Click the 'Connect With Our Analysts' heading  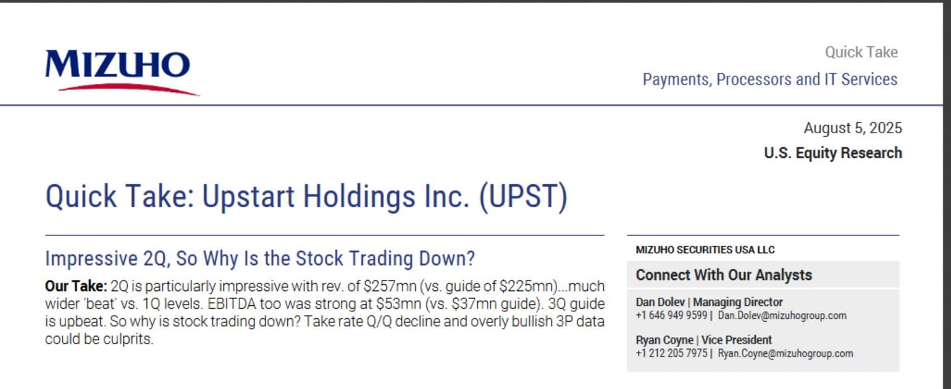click(x=724, y=275)
